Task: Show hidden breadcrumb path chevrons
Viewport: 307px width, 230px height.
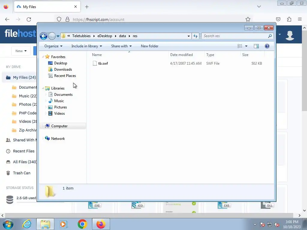Action: (x=69, y=36)
